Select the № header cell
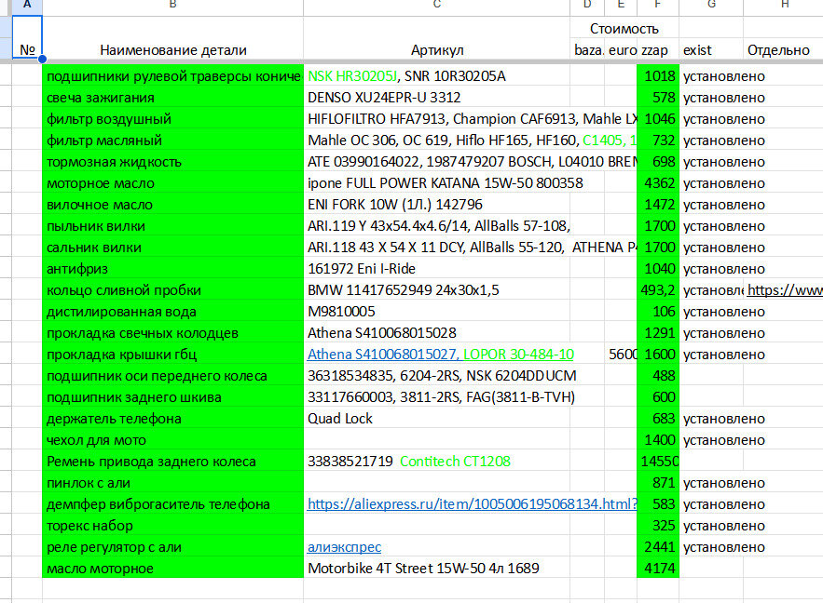823x603 pixels. tap(27, 38)
